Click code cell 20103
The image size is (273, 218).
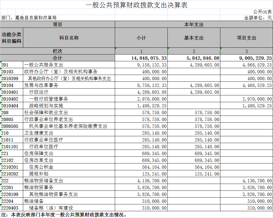click(x=11, y=71)
